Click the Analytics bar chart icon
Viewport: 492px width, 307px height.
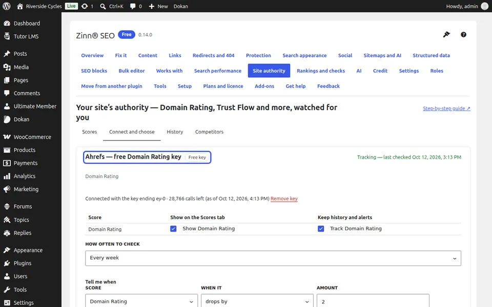7,176
